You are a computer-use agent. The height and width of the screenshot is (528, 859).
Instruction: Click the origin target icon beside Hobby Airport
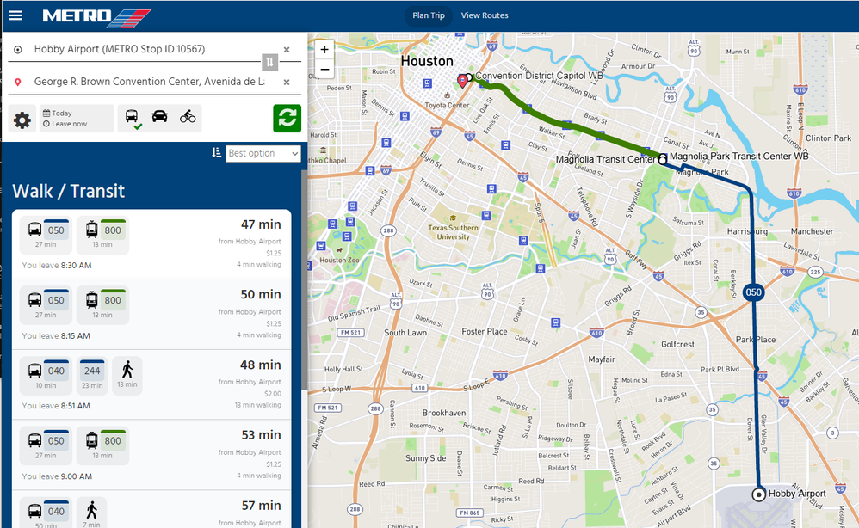coord(18,50)
